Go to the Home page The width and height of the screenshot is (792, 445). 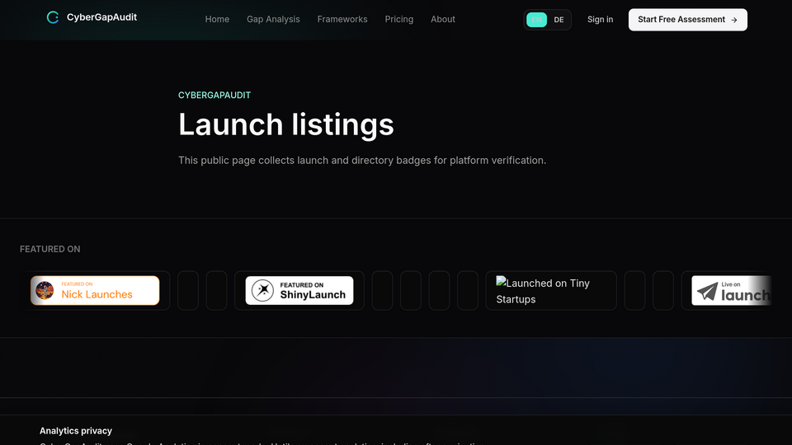click(x=217, y=19)
